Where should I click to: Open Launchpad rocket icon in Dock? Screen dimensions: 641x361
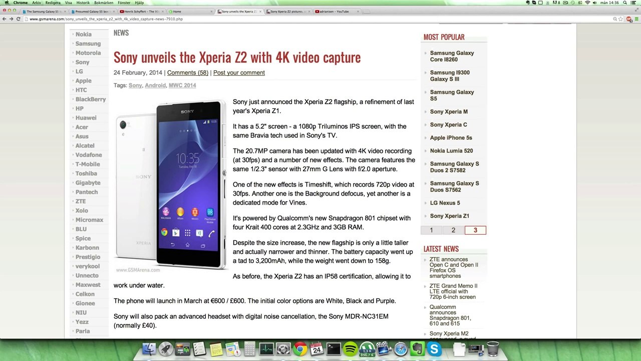click(x=166, y=348)
